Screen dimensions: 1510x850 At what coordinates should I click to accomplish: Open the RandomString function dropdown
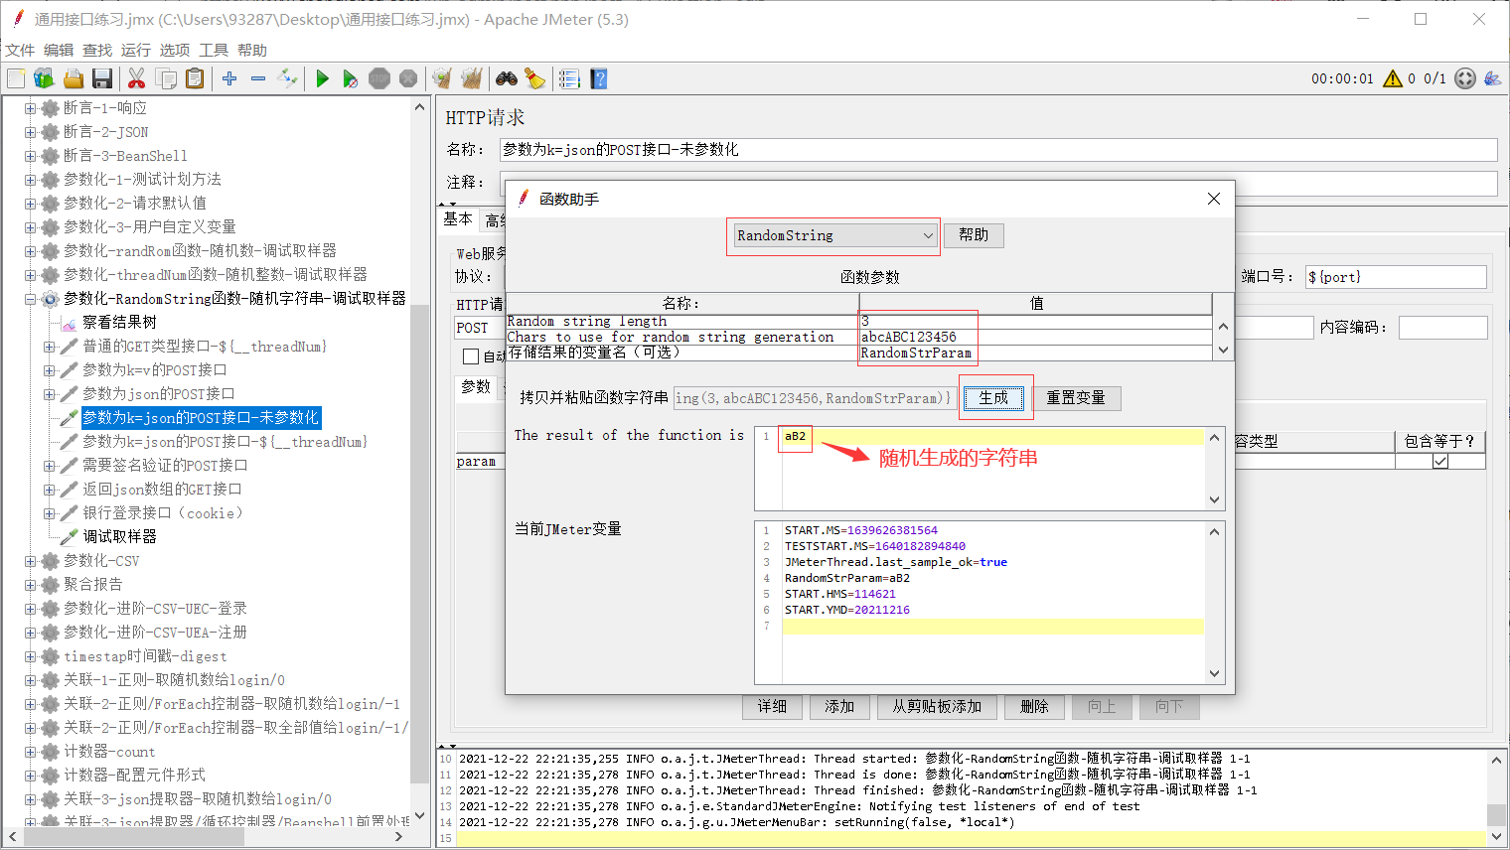click(834, 235)
